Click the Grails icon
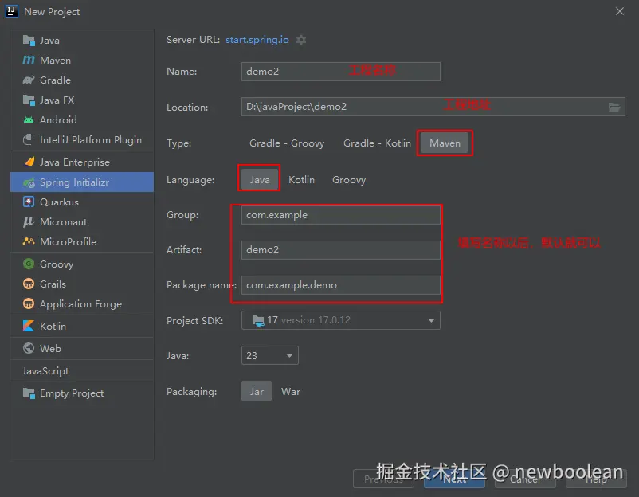 click(29, 284)
